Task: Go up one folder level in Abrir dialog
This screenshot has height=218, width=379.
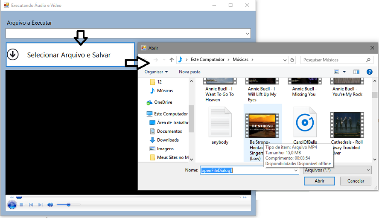Action: pos(172,60)
